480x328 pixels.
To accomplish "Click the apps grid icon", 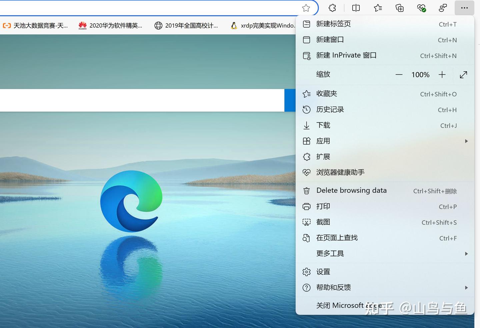I will (306, 141).
